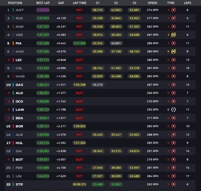Select VER sector one time 28.974

click(x=97, y=35)
